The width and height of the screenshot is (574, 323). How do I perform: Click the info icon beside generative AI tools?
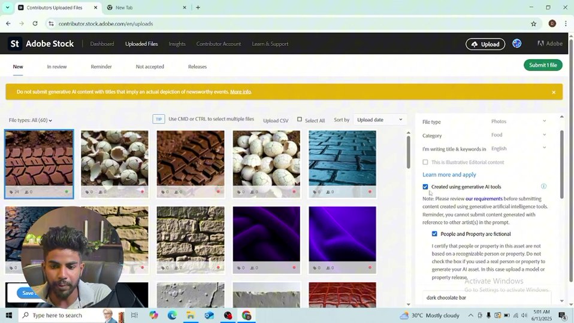[x=543, y=187]
